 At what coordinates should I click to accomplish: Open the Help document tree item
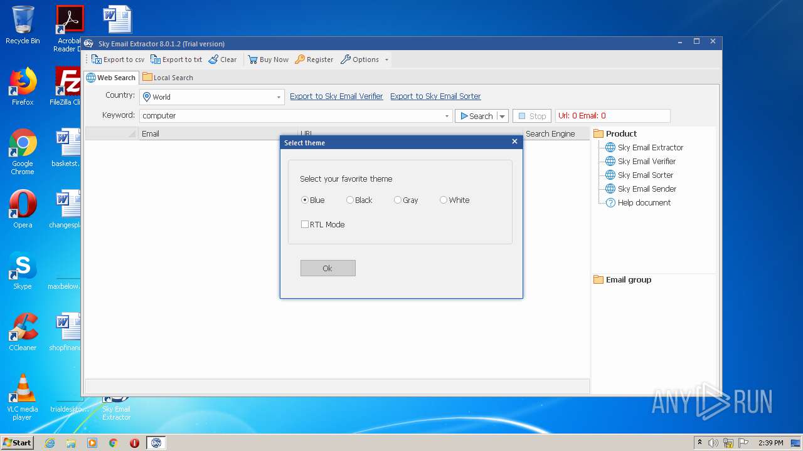[638, 203]
